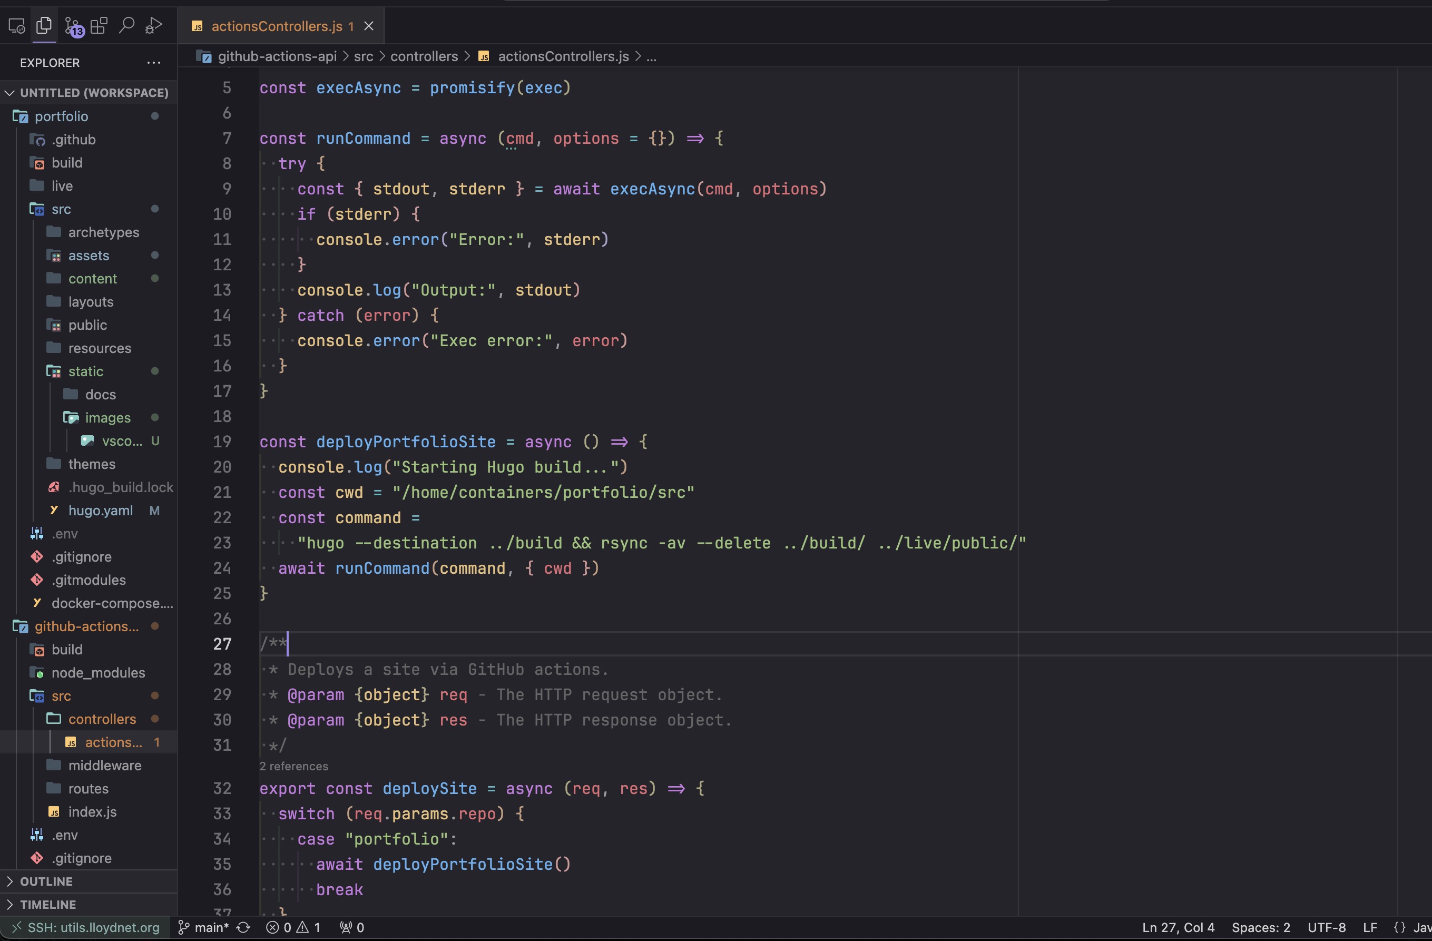Click the main* branch indicator
1432x941 pixels.
(204, 927)
